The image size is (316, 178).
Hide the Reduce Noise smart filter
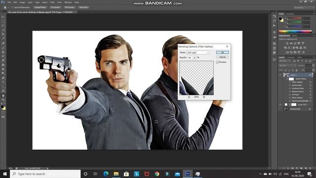290,91
